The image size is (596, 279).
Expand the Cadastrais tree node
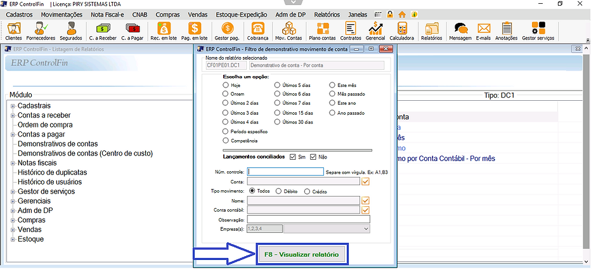tap(13, 106)
